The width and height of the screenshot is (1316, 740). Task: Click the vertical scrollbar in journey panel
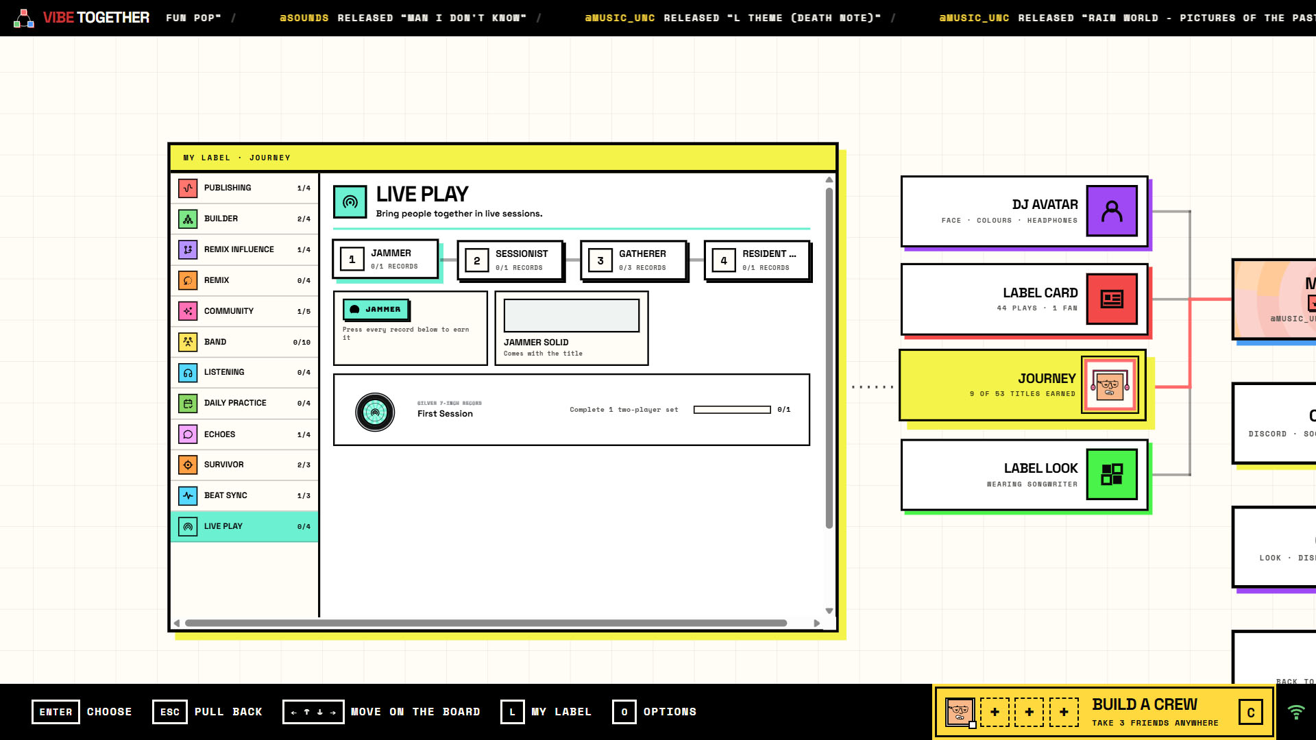829,358
